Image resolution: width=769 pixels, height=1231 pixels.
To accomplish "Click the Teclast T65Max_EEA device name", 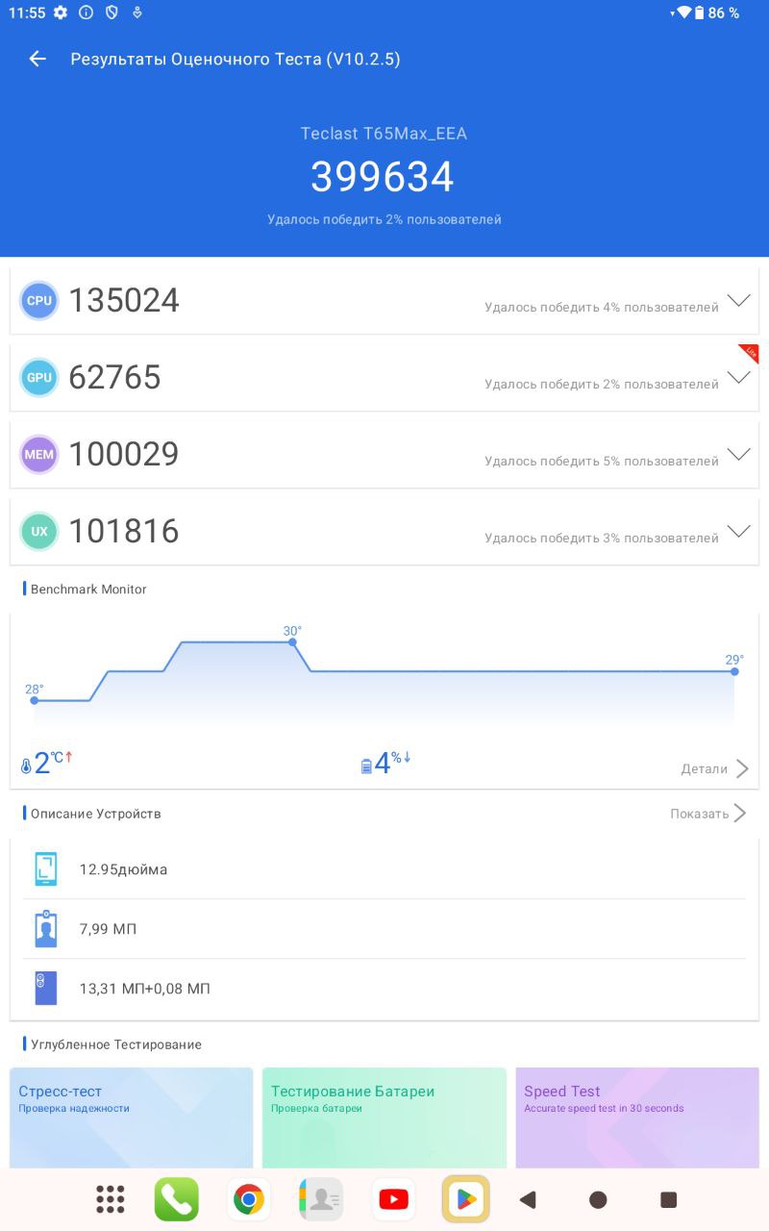I will (x=384, y=134).
